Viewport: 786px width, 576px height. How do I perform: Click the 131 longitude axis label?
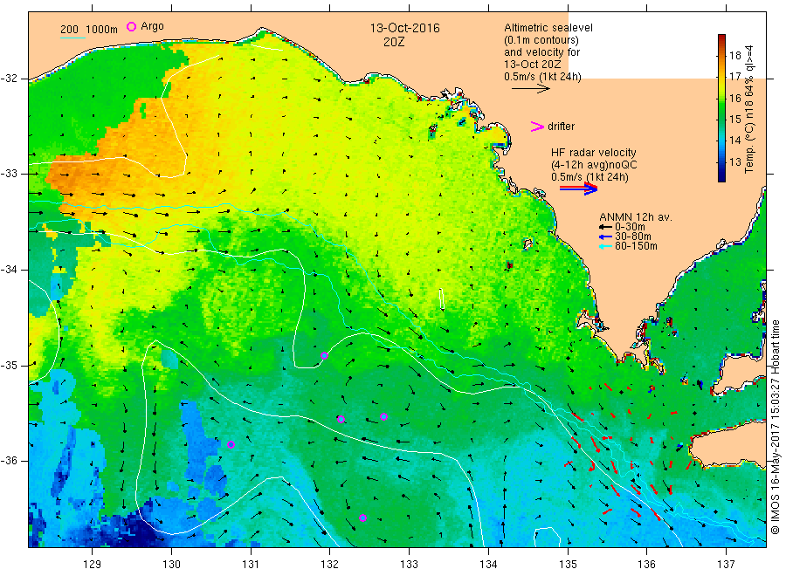pyautogui.click(x=251, y=565)
